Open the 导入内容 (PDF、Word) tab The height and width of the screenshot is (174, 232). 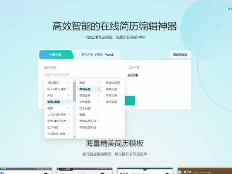(98, 54)
